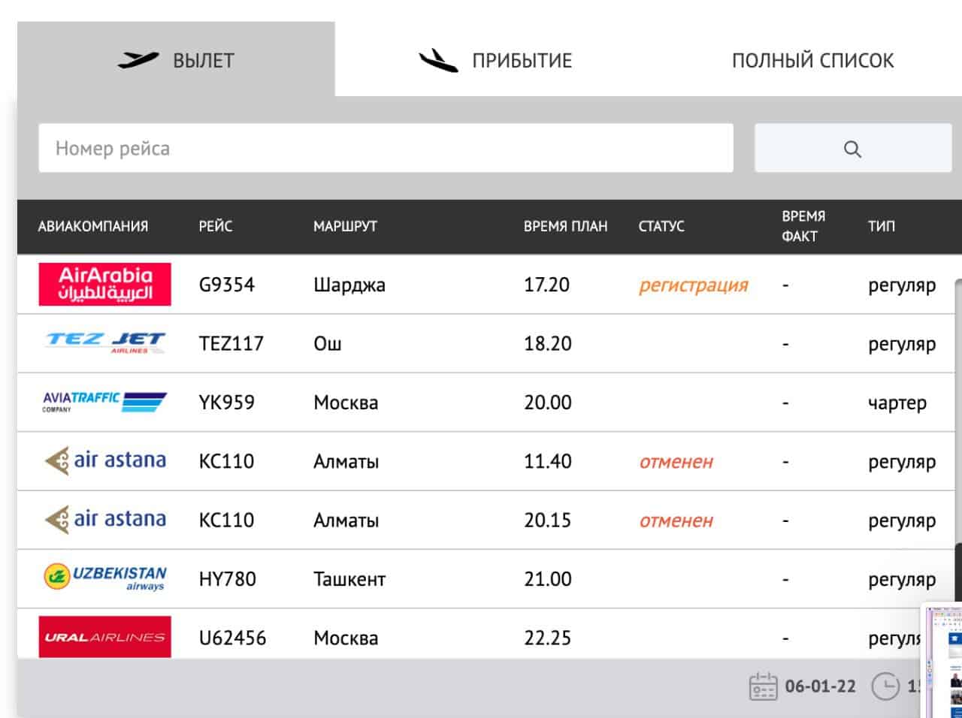This screenshot has height=718, width=962.
Task: Click the Tez Jet airline logo
Action: [104, 343]
